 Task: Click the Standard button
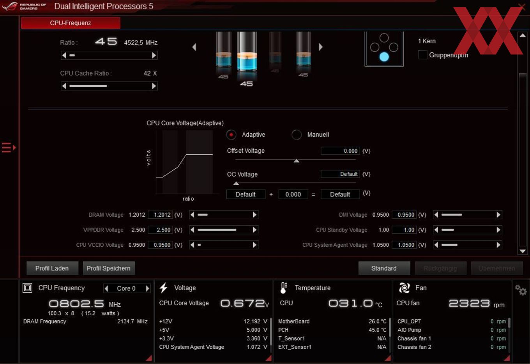click(x=384, y=268)
